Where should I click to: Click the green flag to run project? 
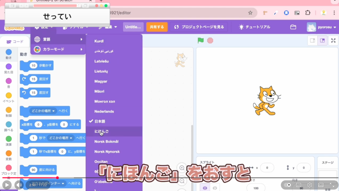(201, 40)
